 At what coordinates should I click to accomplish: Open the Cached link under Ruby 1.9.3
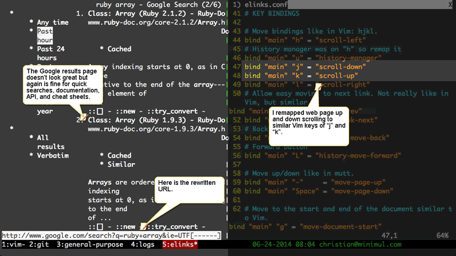tap(119, 155)
